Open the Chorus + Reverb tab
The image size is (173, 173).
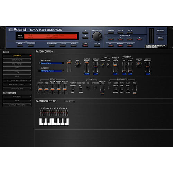(x=17, y=105)
